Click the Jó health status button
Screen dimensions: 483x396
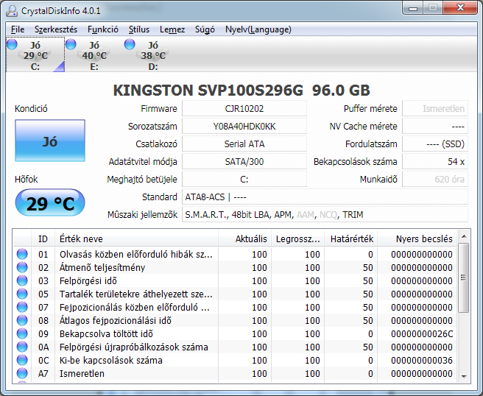coord(49,141)
